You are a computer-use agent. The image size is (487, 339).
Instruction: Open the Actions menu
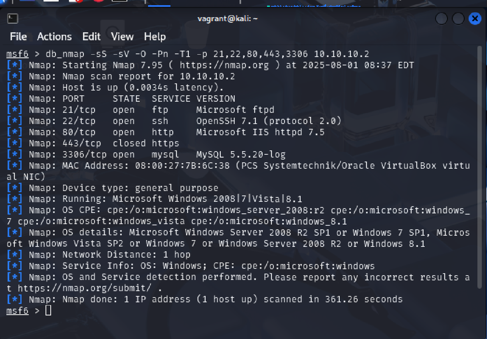54,37
